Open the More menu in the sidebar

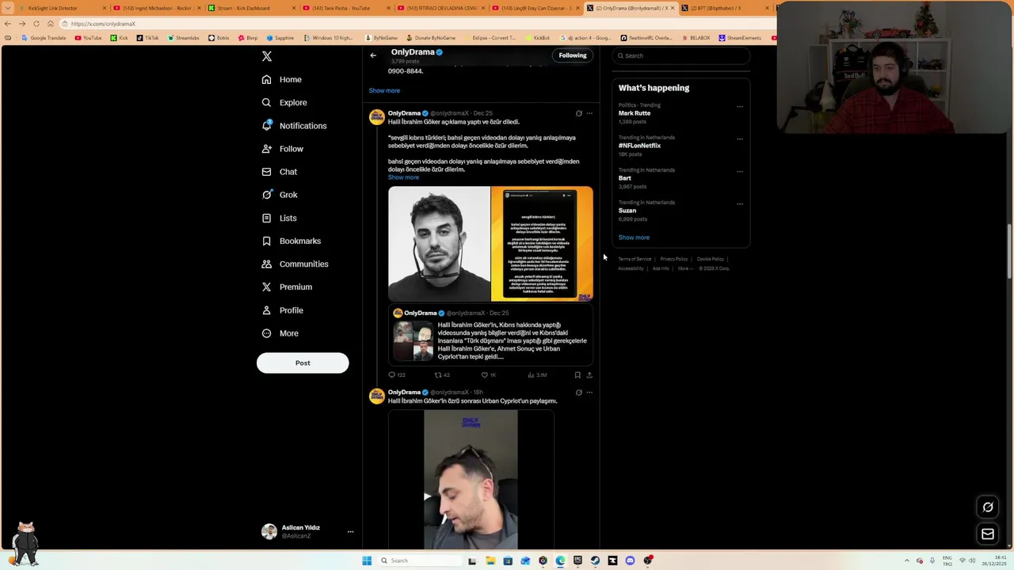(280, 333)
